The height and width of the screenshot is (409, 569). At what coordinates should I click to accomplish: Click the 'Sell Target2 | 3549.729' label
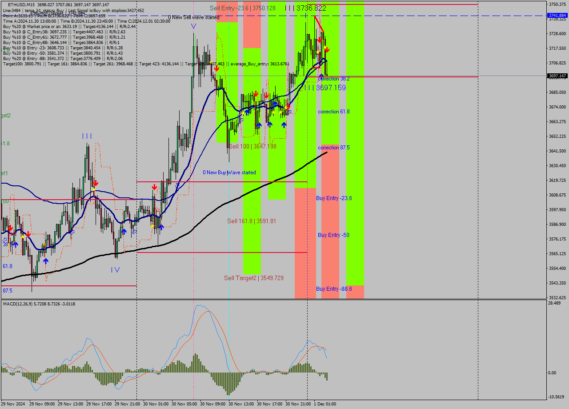point(254,278)
